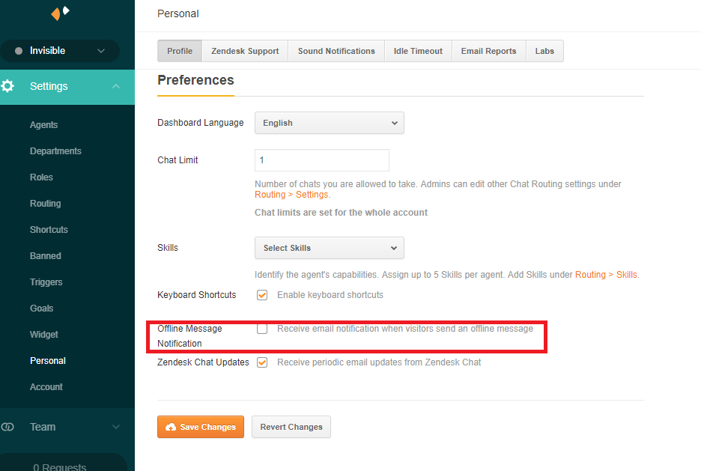
Task: Disable the keyboard shortcuts checkbox
Action: tap(262, 295)
